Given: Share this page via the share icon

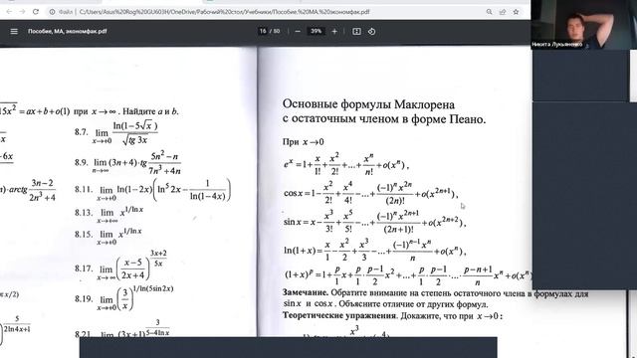Looking at the screenshot, I should click(503, 12).
